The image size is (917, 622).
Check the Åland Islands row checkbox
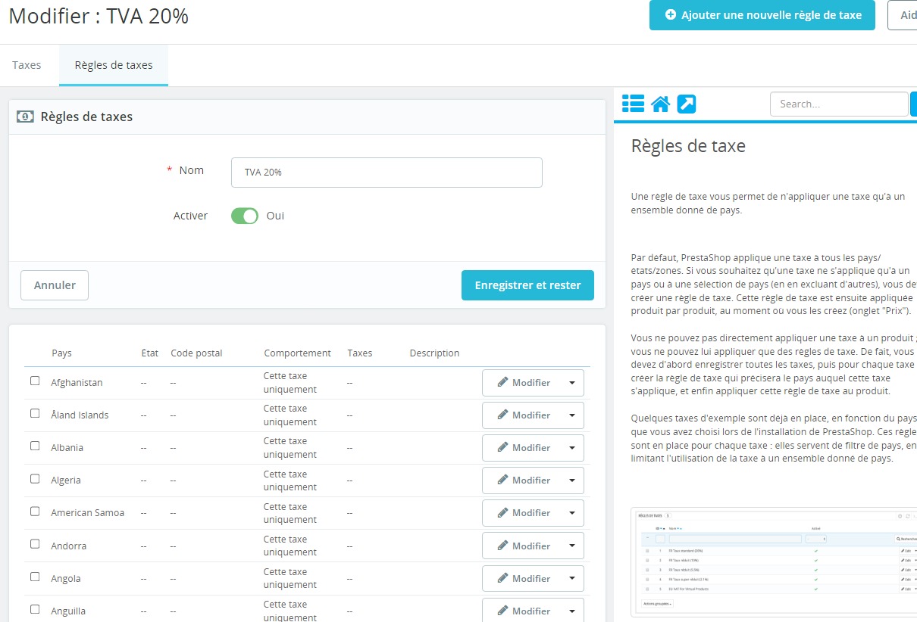click(35, 414)
